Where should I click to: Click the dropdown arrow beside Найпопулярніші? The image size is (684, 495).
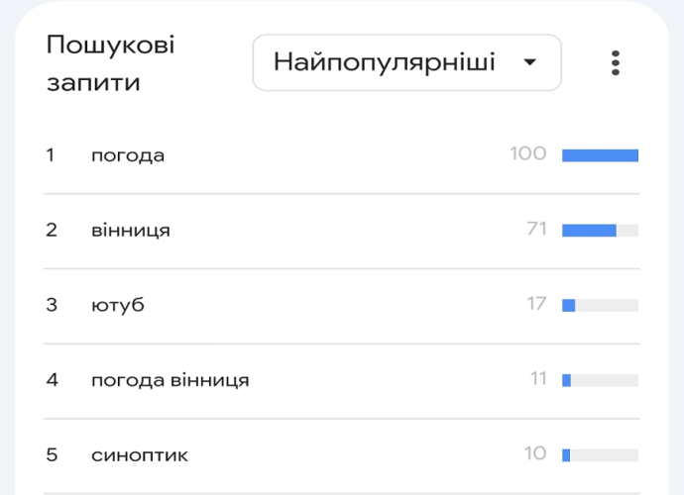coord(529,62)
